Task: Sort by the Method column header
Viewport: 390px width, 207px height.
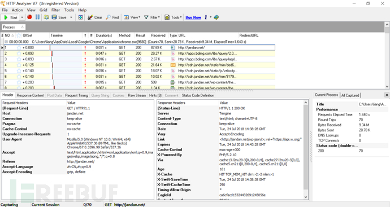Action: [124, 35]
